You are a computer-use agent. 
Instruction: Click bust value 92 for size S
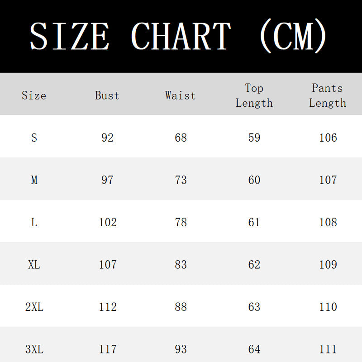point(107,138)
